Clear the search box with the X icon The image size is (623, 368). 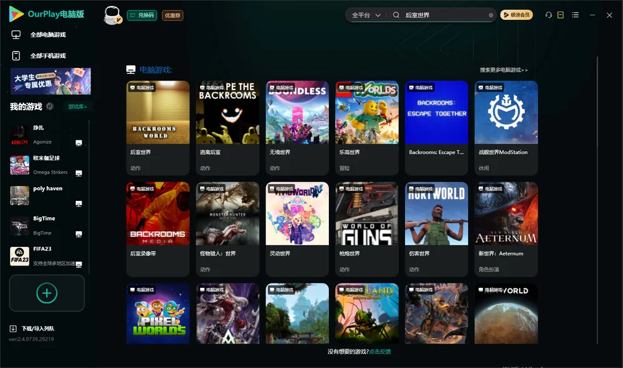[x=491, y=16]
